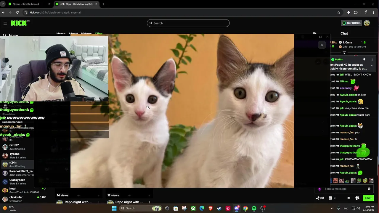Open Discord from taskbar
Screen dimensions: 379x213
(237, 208)
